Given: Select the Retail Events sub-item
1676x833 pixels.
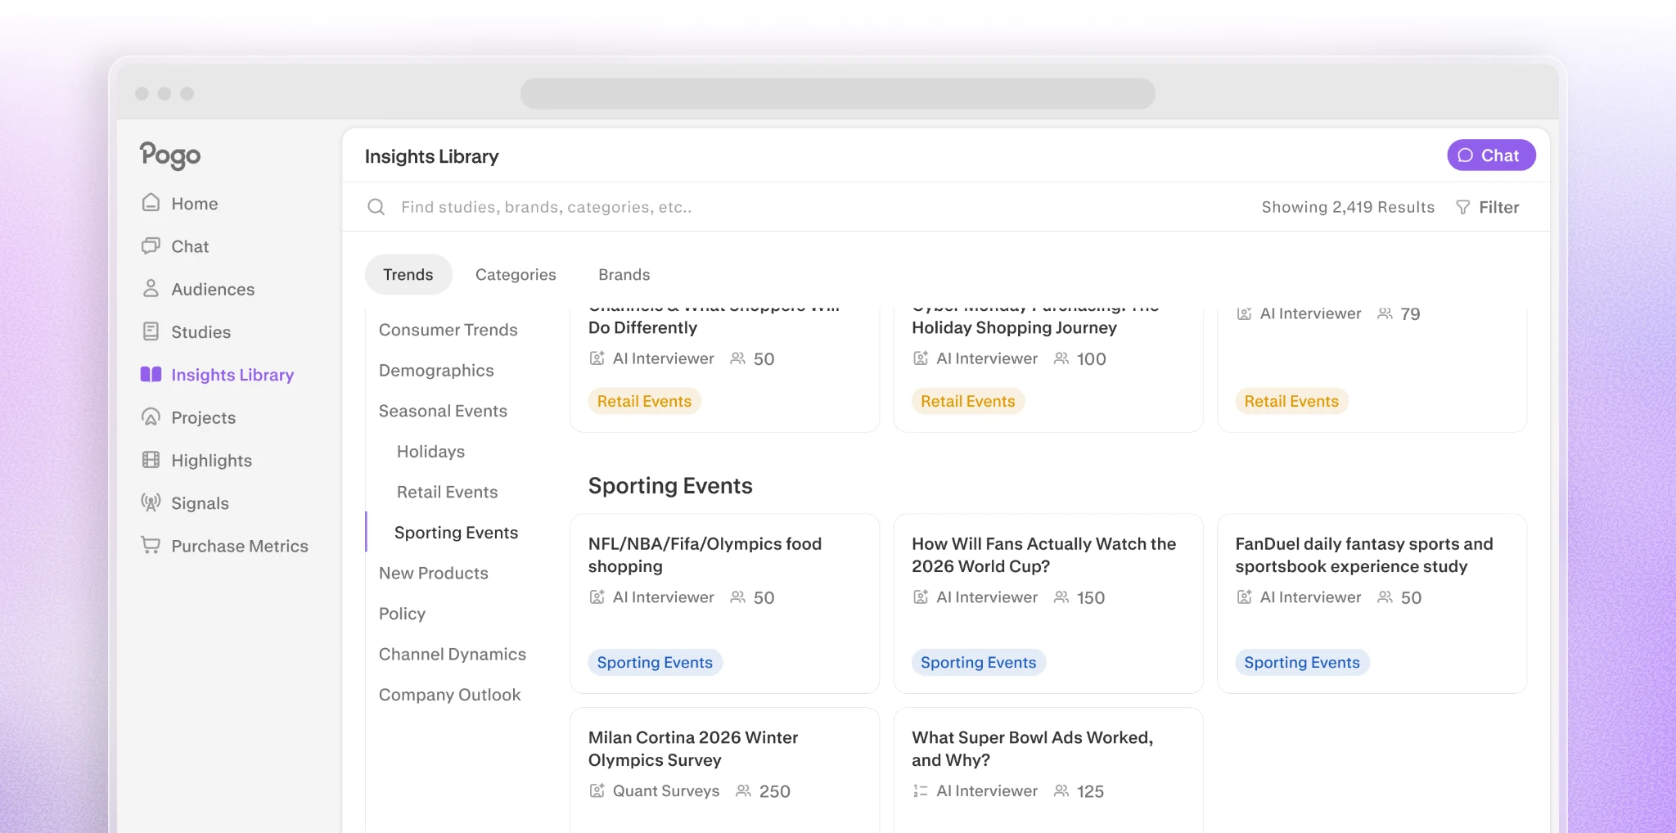Looking at the screenshot, I should (447, 492).
